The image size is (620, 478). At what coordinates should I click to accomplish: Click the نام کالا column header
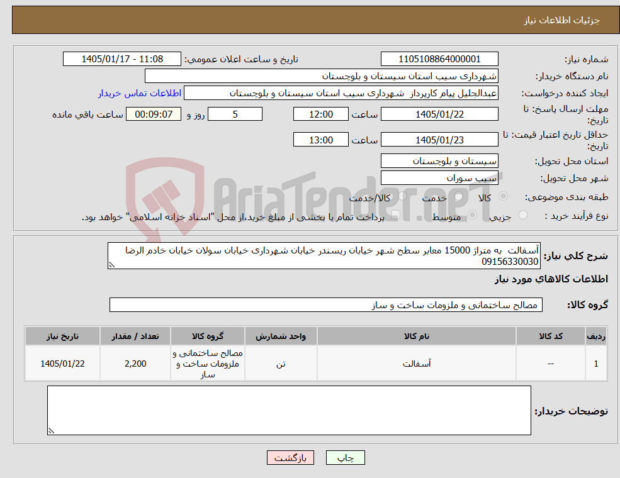click(x=416, y=336)
